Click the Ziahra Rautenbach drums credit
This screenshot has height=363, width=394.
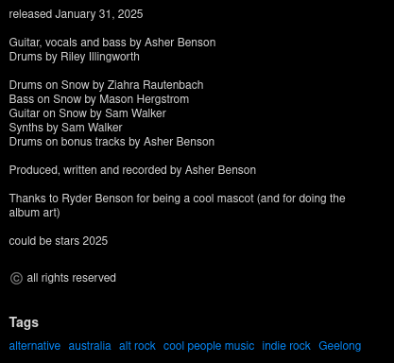(x=106, y=85)
